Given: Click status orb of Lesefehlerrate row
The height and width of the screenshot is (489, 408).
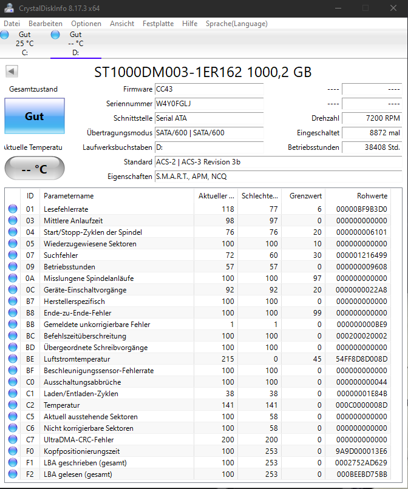Looking at the screenshot, I should [13, 209].
